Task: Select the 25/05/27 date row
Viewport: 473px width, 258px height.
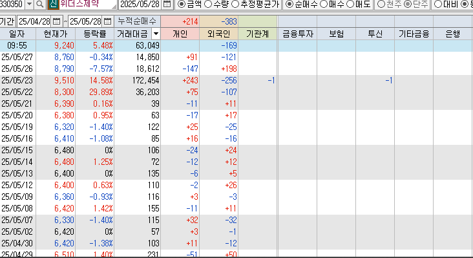Action: click(x=236, y=57)
